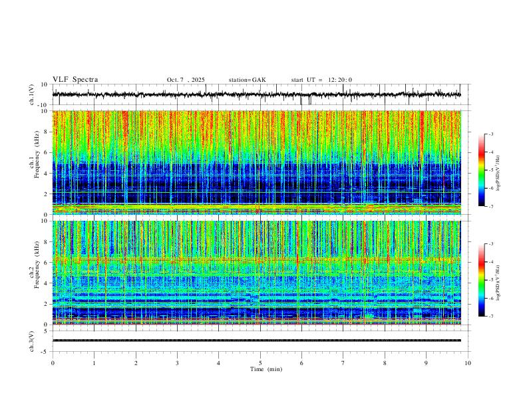Click inside the ch.2 spectrogram panel

click(x=256, y=273)
